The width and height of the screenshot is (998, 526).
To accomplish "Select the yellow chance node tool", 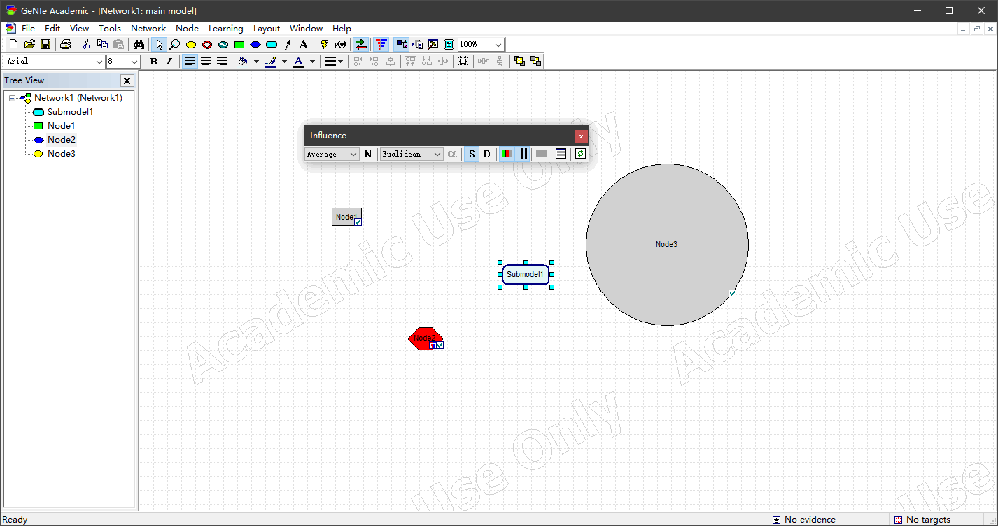I will tap(190, 45).
